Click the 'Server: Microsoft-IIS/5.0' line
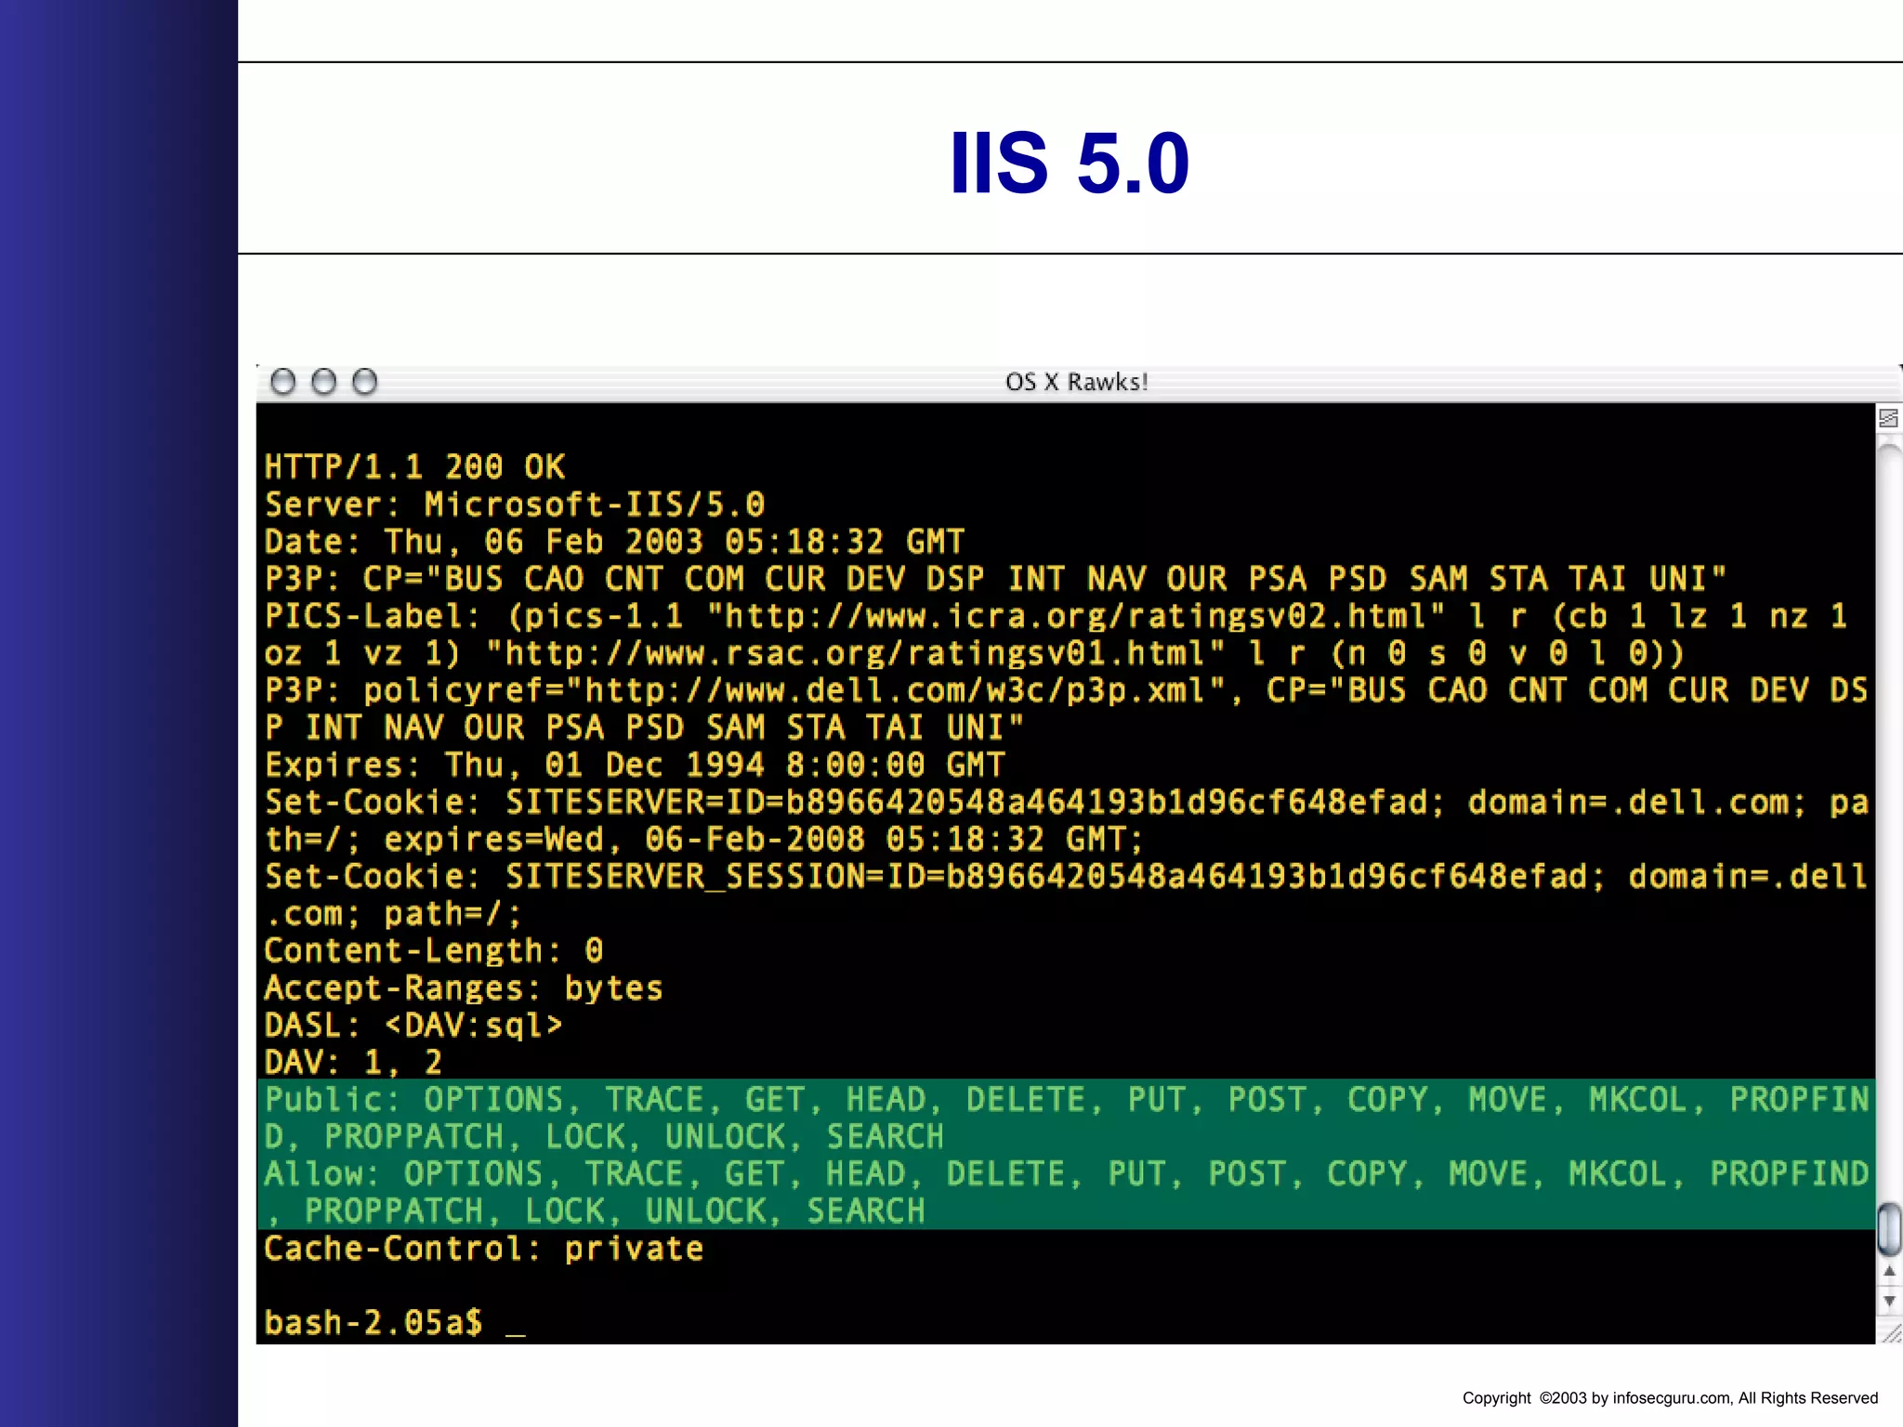This screenshot has height=1427, width=1903. tap(515, 504)
